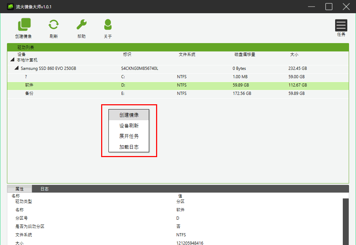Viewport: 356px width, 245px height.
Task: Click the 文件系统 column header
Action: tap(187, 55)
